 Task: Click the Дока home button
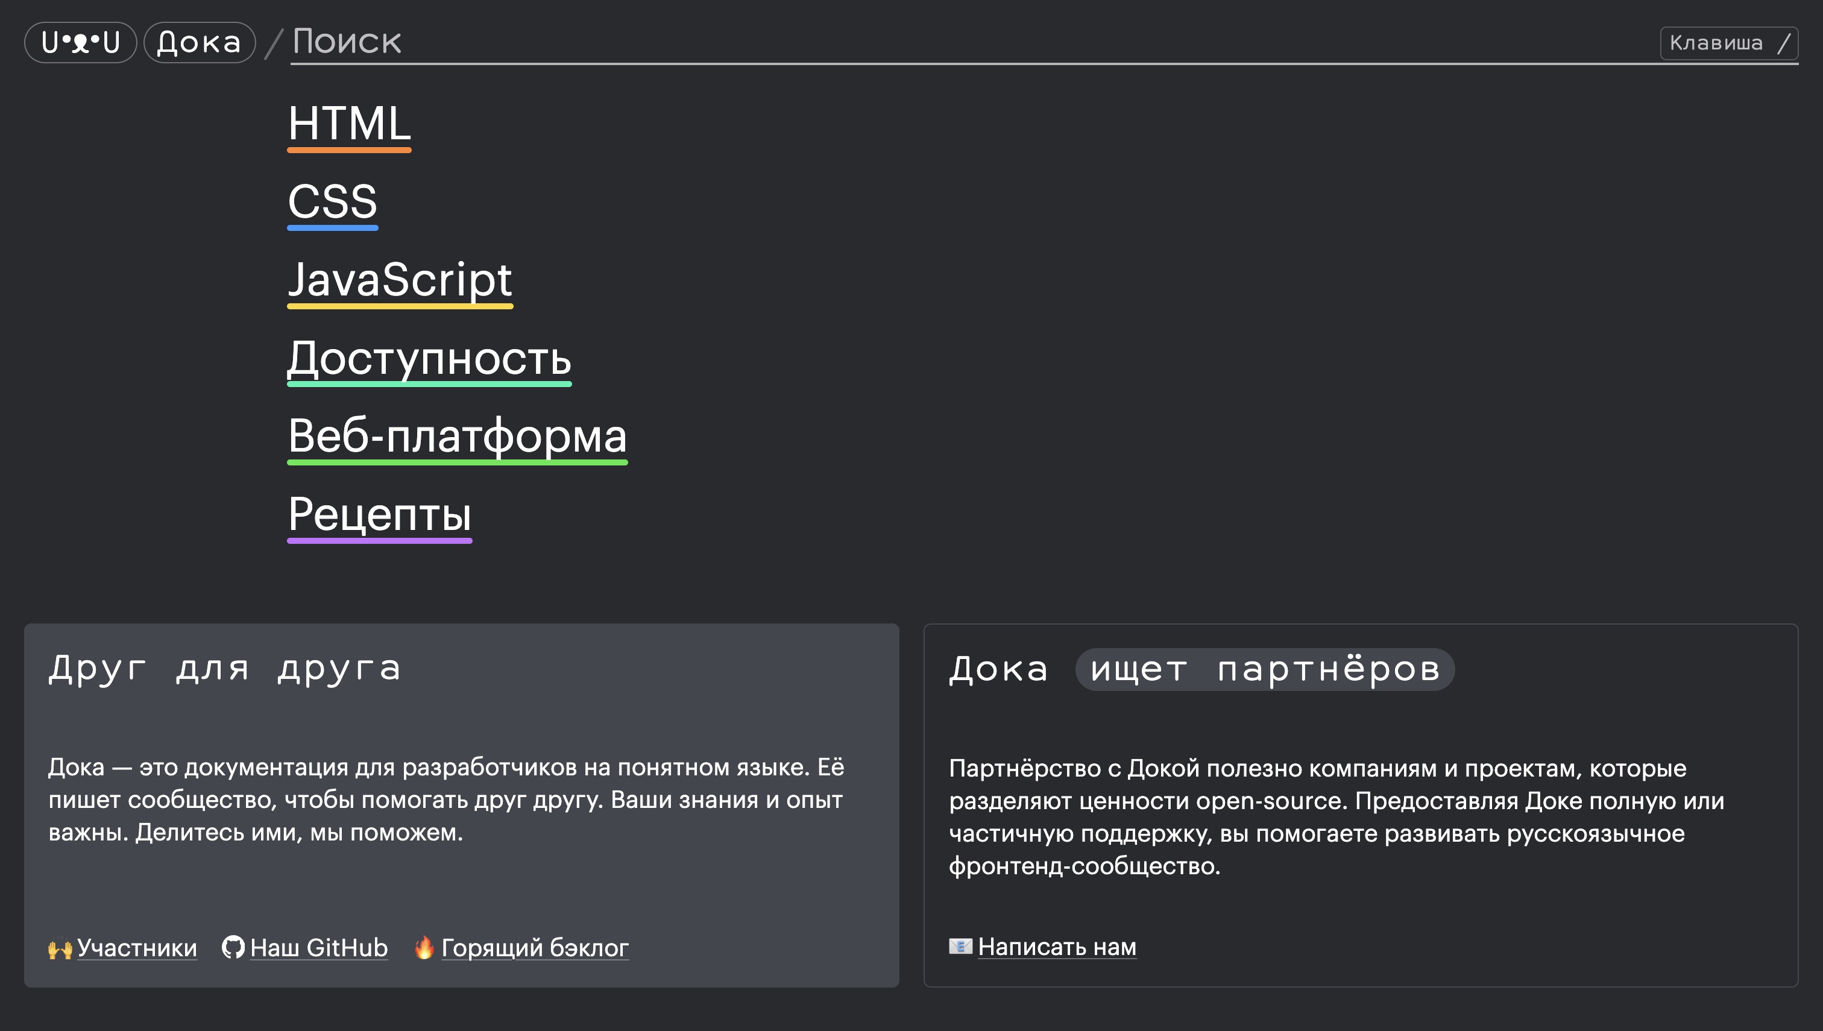click(x=199, y=42)
